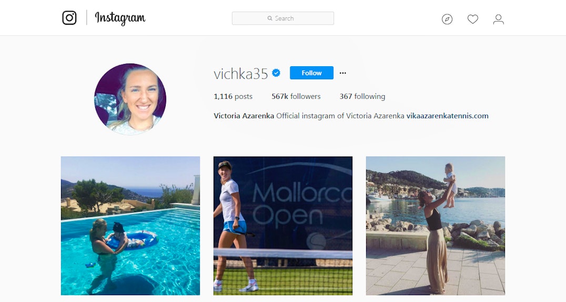The image size is (566, 302).
Task: Click in the Search field
Action: point(282,18)
